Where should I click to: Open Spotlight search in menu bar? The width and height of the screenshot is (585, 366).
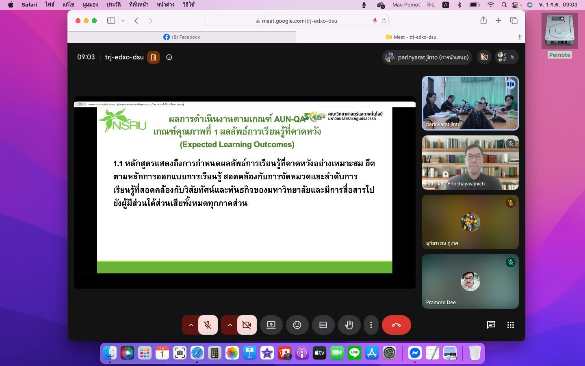[504, 4]
